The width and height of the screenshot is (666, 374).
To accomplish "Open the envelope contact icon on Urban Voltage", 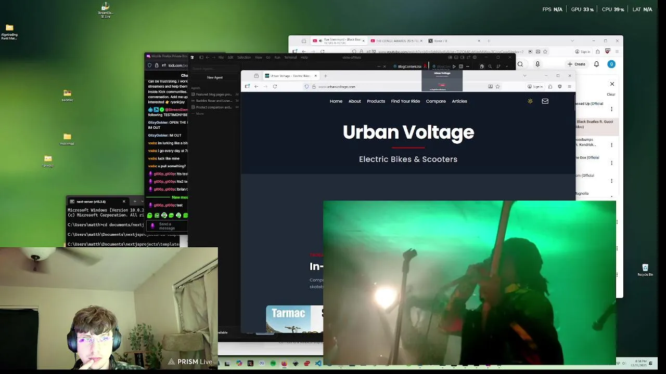I will click(x=545, y=101).
